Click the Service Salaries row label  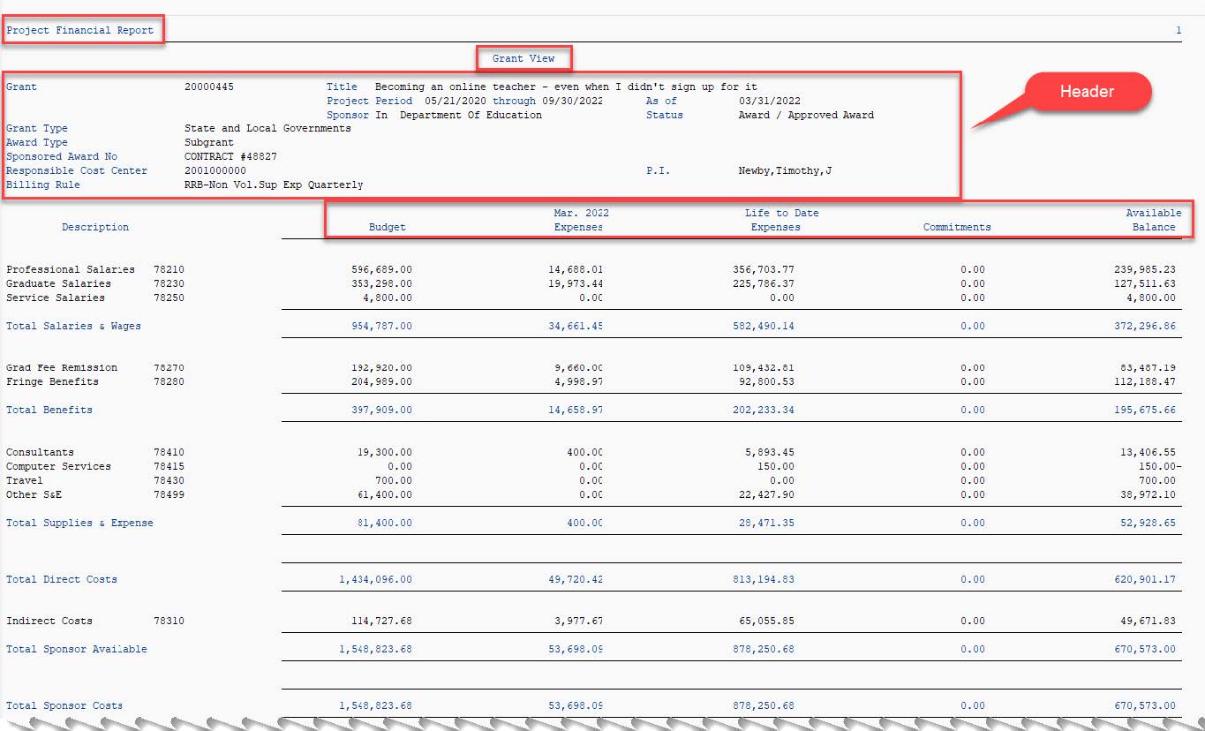(56, 298)
